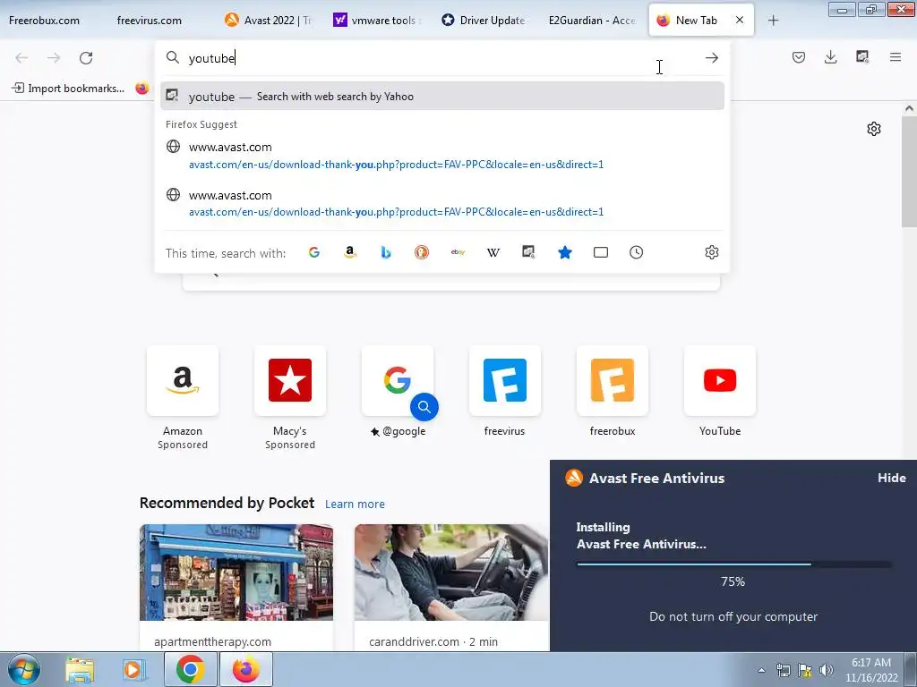Search this time with eBay
Viewport: 917px width, 687px height.
tap(458, 252)
